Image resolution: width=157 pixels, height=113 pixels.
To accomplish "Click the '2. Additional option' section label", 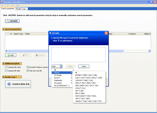I will tap(12, 64).
